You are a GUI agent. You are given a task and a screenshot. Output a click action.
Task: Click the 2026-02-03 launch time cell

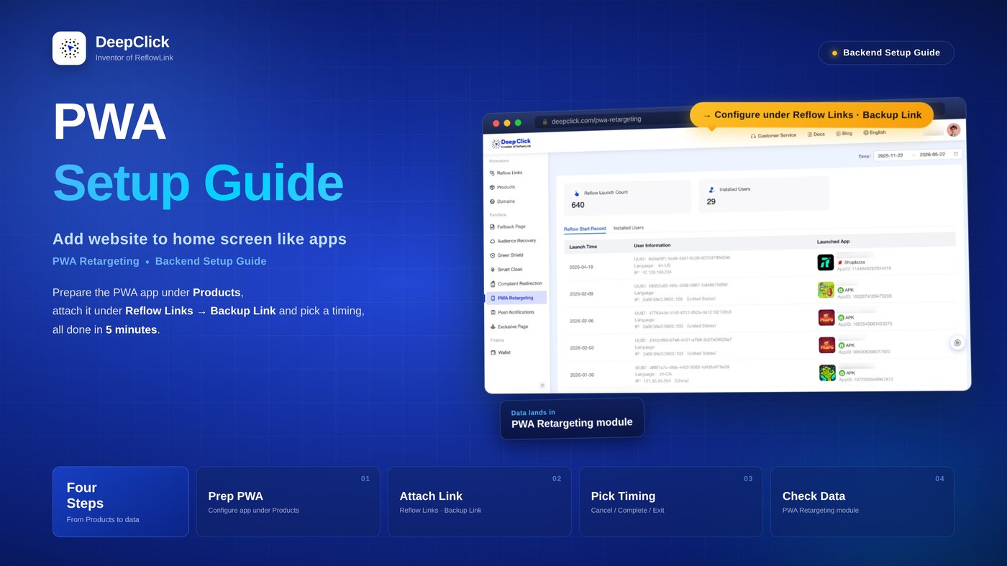coord(583,348)
